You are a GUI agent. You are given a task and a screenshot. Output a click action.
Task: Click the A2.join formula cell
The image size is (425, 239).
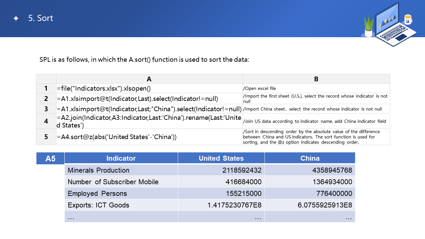(x=149, y=121)
